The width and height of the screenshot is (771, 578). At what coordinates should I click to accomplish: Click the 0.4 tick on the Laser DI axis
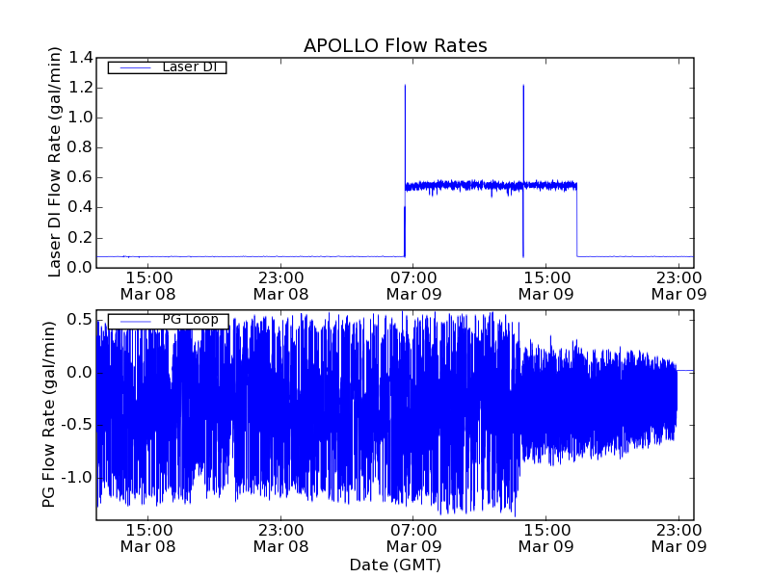coord(80,207)
